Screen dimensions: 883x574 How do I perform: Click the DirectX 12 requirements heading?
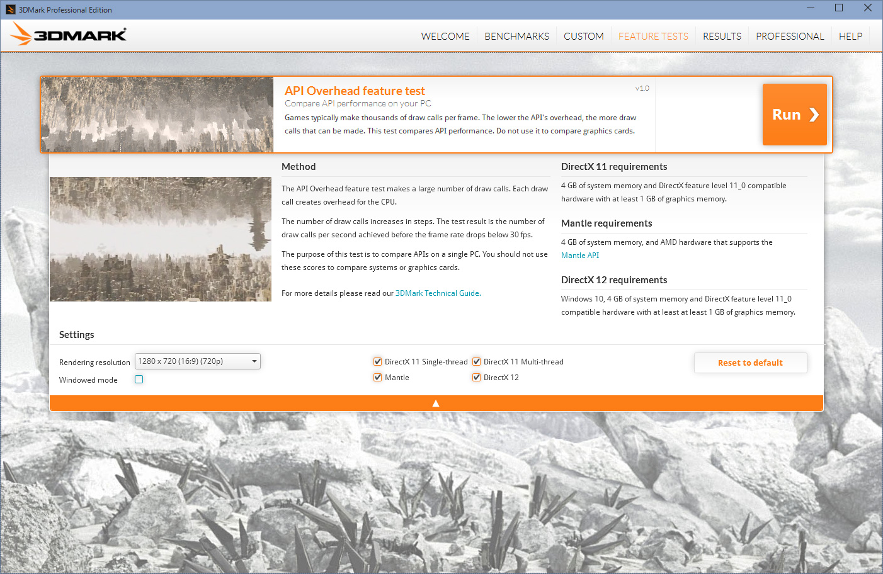click(x=614, y=280)
